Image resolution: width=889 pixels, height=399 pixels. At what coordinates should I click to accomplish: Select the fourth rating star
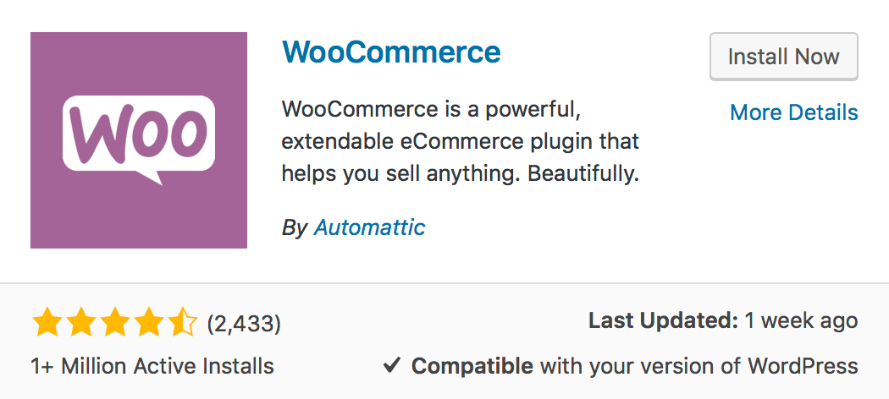coord(148,322)
